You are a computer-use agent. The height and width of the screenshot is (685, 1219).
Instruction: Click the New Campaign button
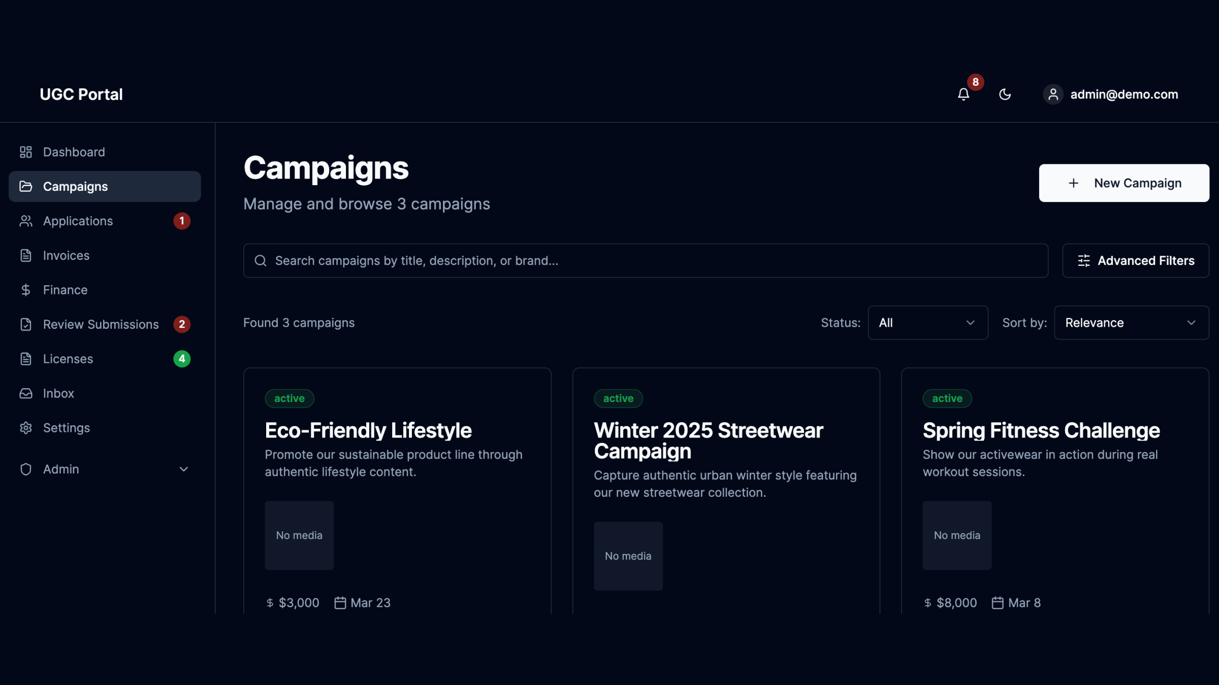click(1124, 183)
